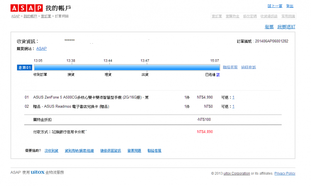Image resolution: width=311 pixels, height=186 pixels.
Task: Open the 查訂單 breadcrumb link
Action: 46,16
